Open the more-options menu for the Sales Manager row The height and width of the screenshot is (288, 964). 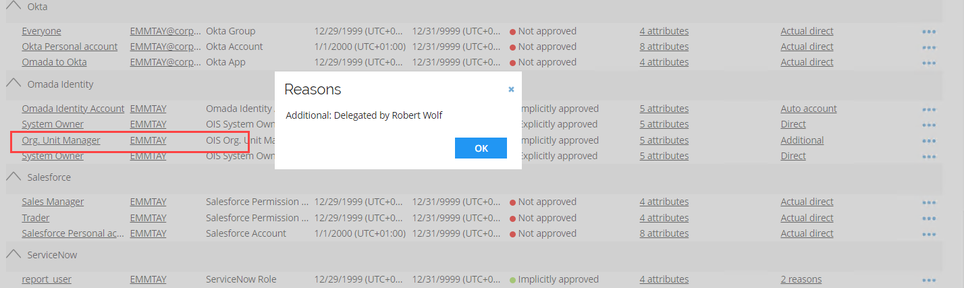pyautogui.click(x=929, y=202)
